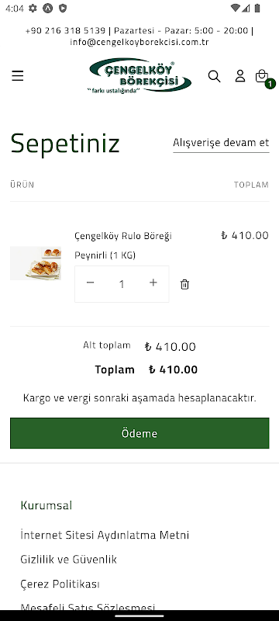
Task: Open the user account icon
Action: pyautogui.click(x=240, y=75)
